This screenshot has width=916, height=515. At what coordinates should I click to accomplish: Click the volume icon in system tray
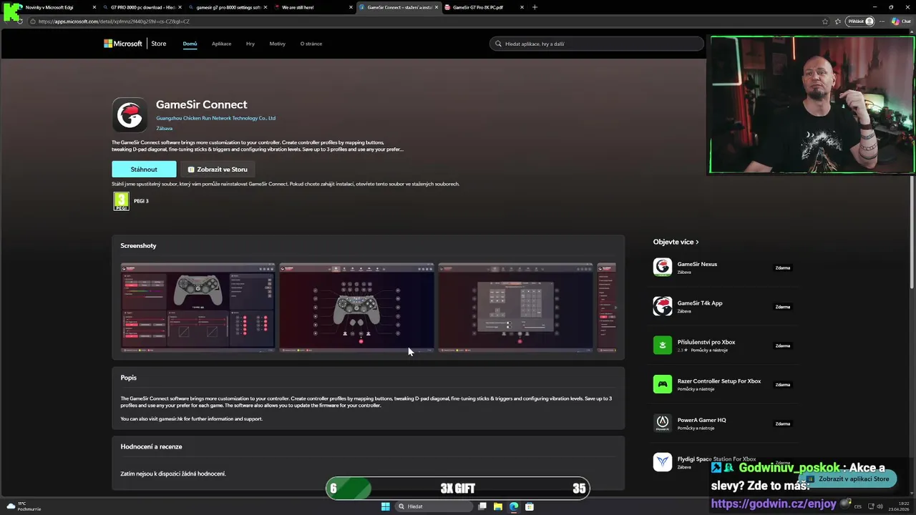tap(880, 506)
